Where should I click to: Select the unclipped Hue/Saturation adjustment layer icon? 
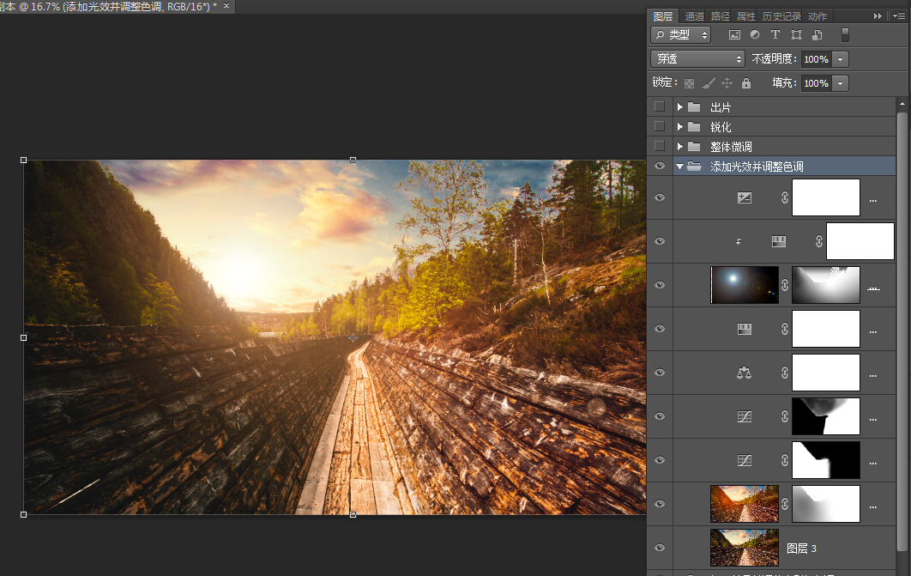coord(745,329)
